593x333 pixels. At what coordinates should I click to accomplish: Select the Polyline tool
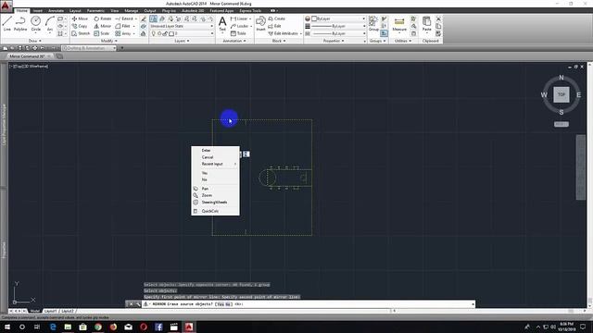click(20, 23)
